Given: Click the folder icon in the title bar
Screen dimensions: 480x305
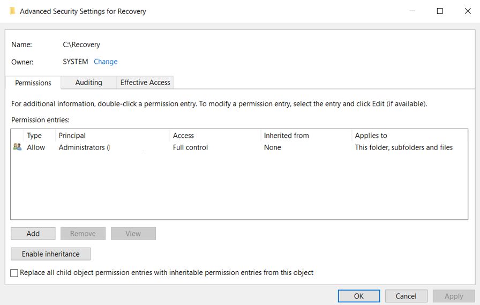Looking at the screenshot, I should (x=12, y=11).
